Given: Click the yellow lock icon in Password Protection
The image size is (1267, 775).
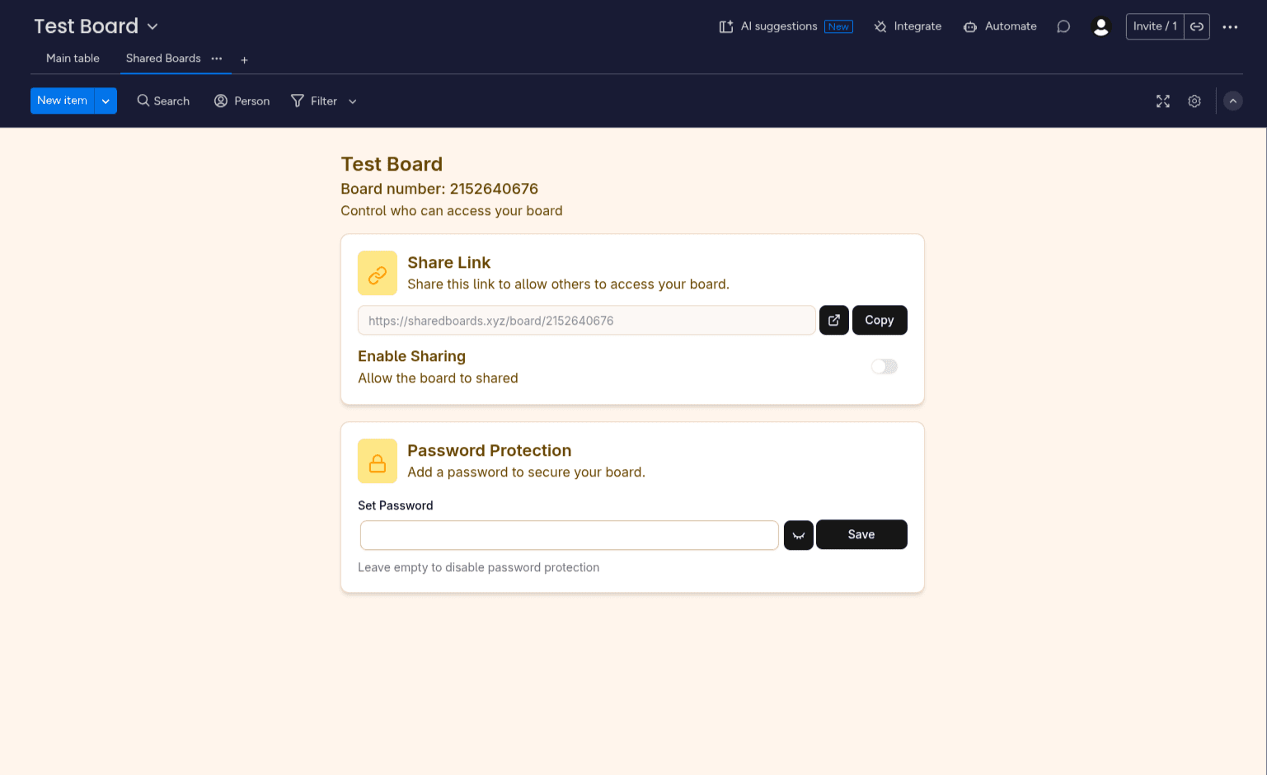Looking at the screenshot, I should pyautogui.click(x=378, y=461).
